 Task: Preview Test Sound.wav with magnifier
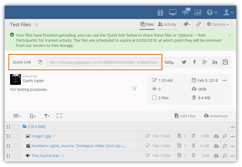pos(225,156)
